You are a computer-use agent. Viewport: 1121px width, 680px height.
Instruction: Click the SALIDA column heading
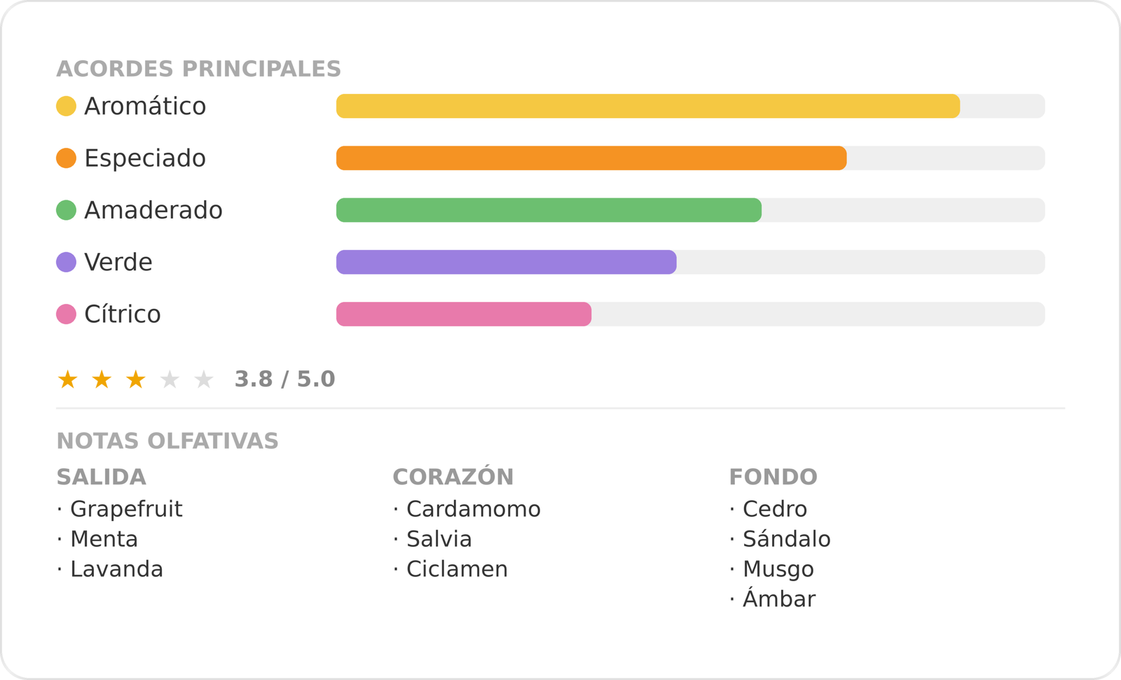click(102, 477)
